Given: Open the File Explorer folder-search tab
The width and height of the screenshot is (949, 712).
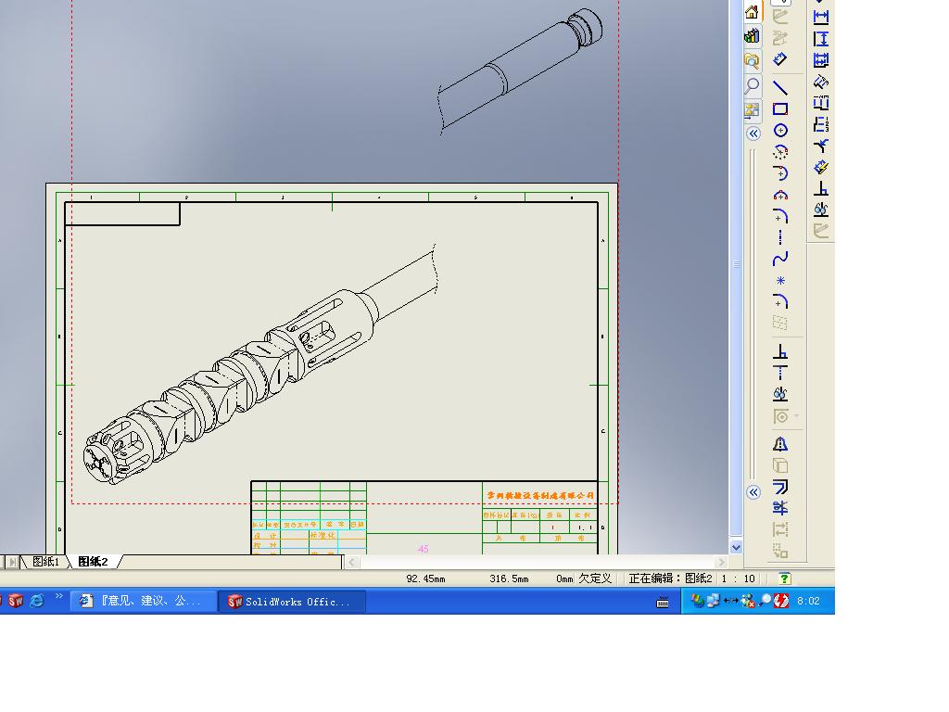Looking at the screenshot, I should [752, 60].
